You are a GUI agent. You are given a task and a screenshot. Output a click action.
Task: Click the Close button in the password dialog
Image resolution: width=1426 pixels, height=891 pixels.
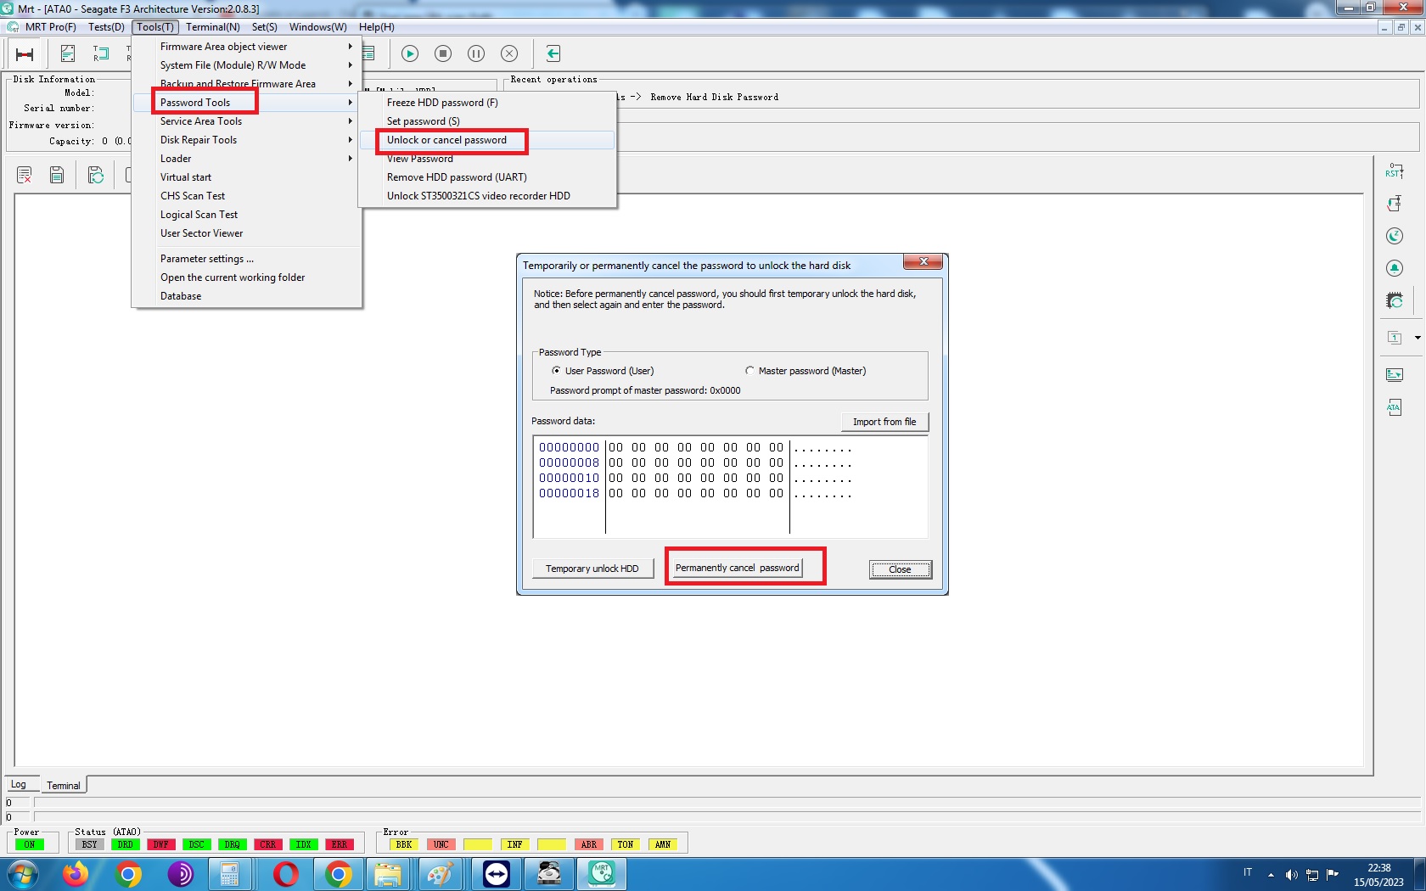pos(900,569)
